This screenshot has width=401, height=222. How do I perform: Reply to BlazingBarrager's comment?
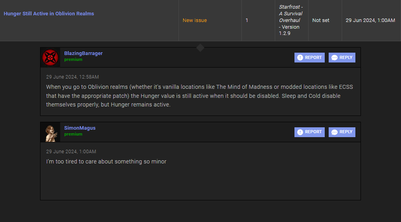pos(342,57)
